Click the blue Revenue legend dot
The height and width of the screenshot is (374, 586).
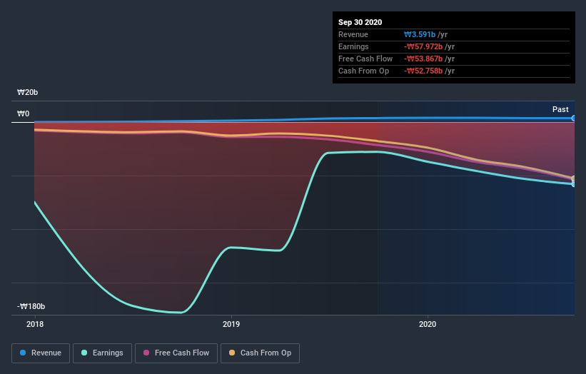[23, 353]
